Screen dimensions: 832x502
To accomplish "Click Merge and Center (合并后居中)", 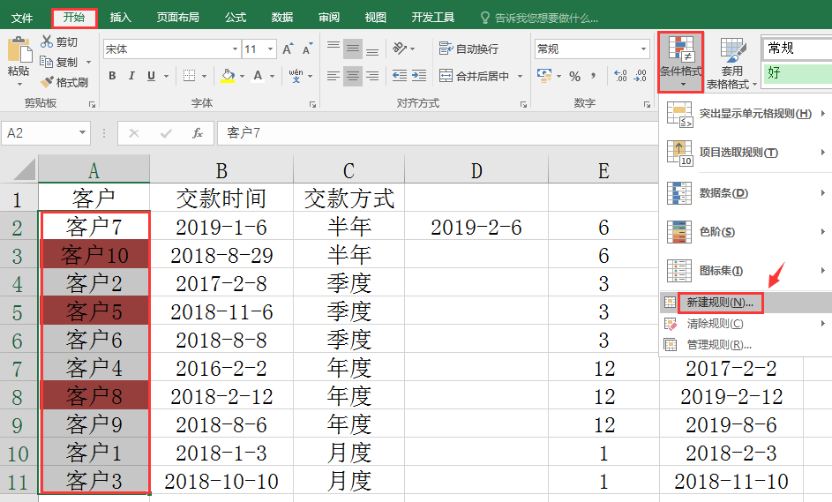I will [474, 76].
